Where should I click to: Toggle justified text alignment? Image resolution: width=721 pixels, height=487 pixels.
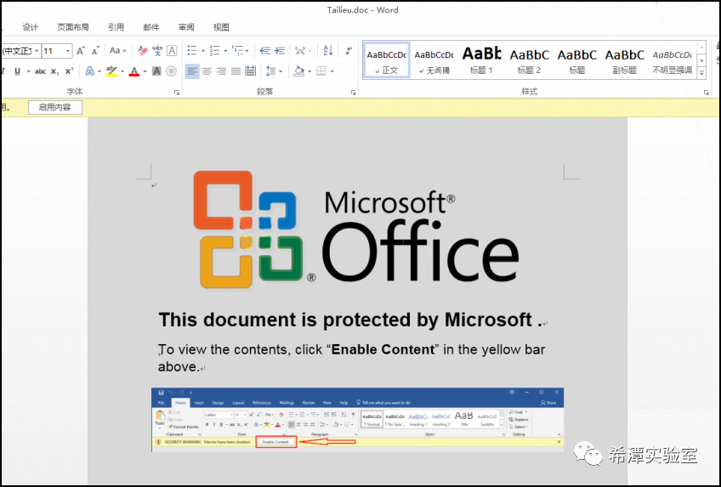coord(236,71)
